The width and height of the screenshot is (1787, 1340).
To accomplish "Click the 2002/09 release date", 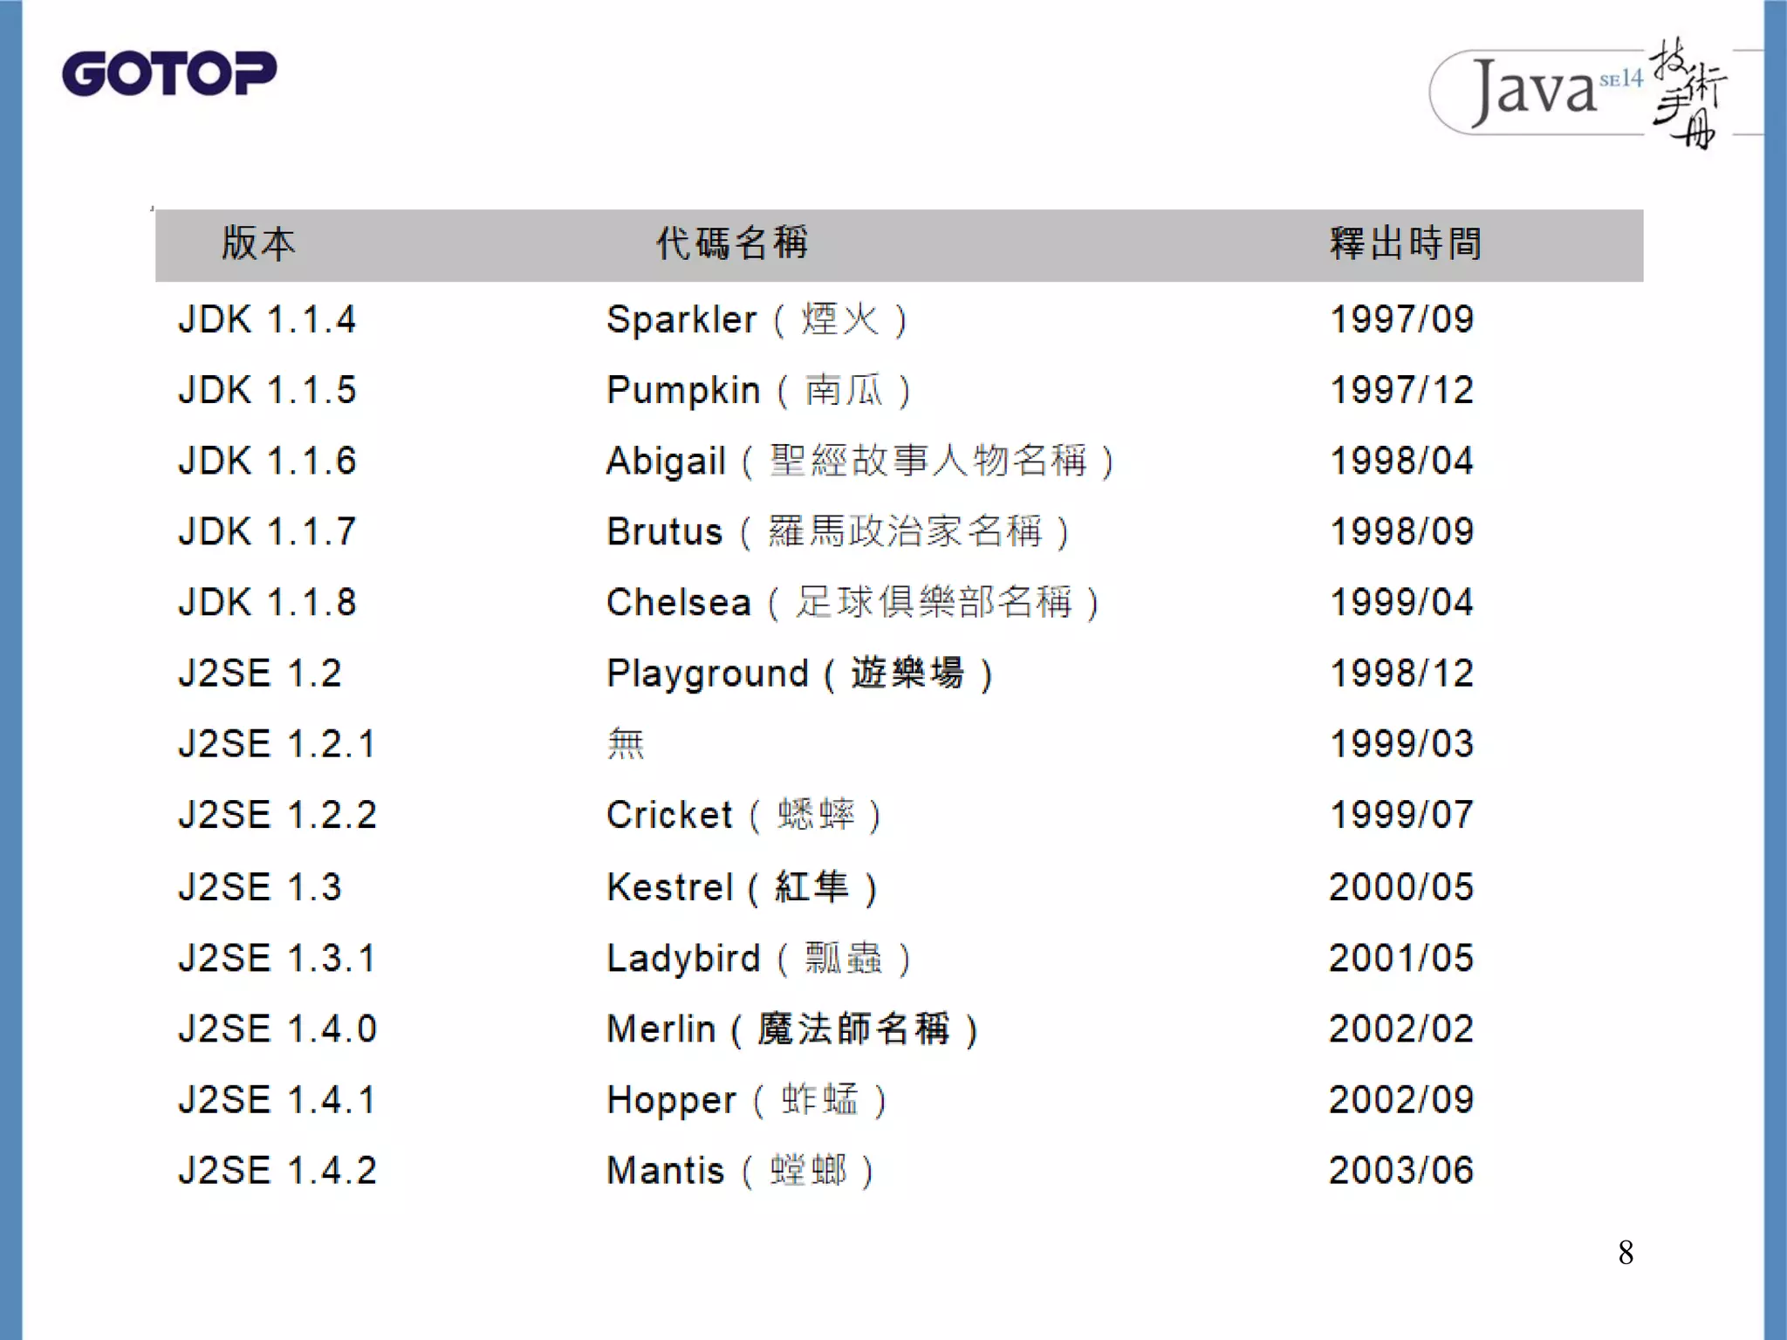I will pos(1400,1099).
